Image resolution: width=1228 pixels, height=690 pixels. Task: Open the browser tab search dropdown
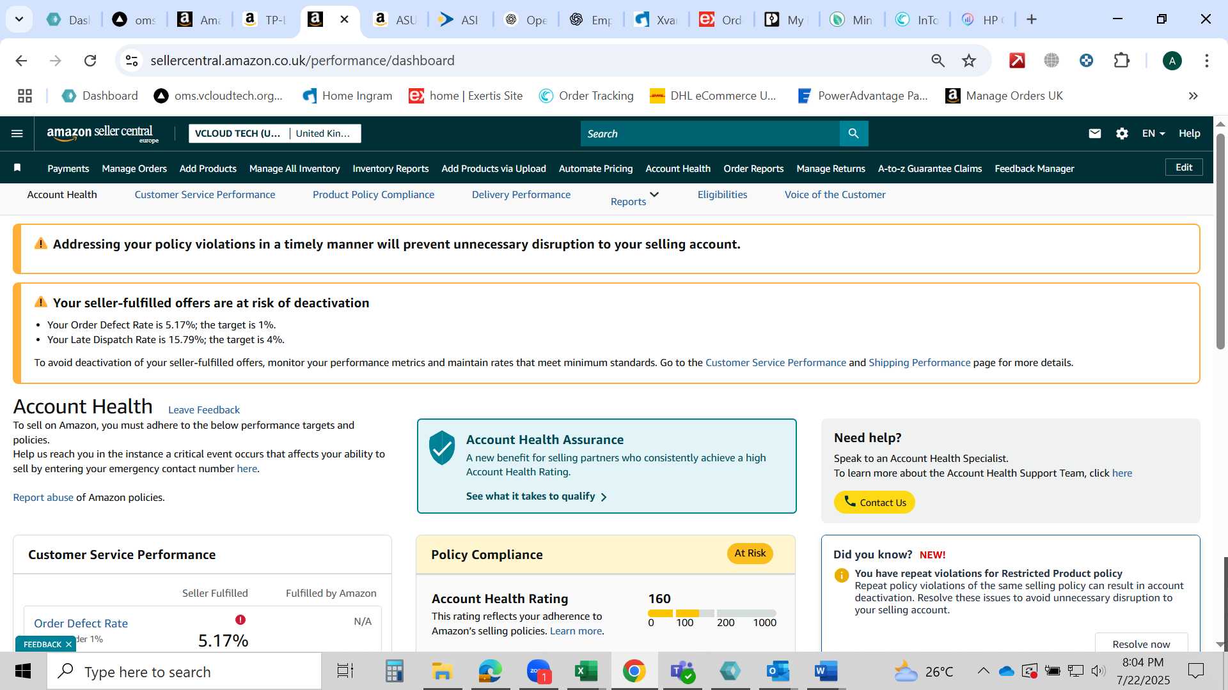[19, 20]
